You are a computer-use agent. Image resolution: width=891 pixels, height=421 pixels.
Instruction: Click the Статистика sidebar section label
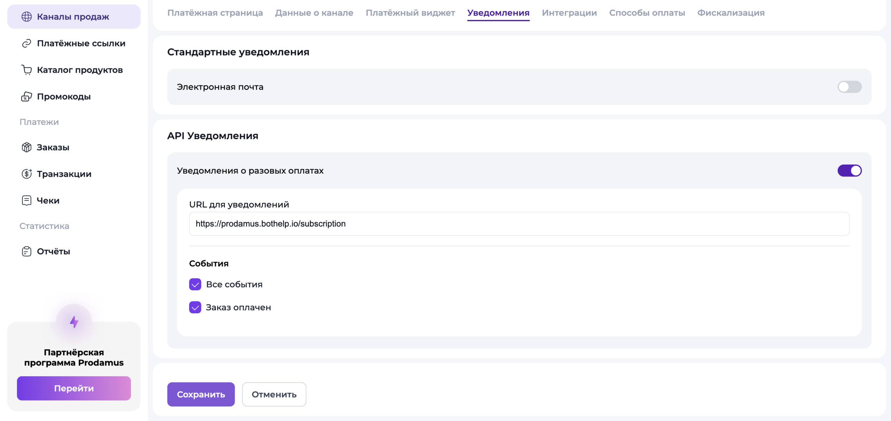(x=44, y=226)
